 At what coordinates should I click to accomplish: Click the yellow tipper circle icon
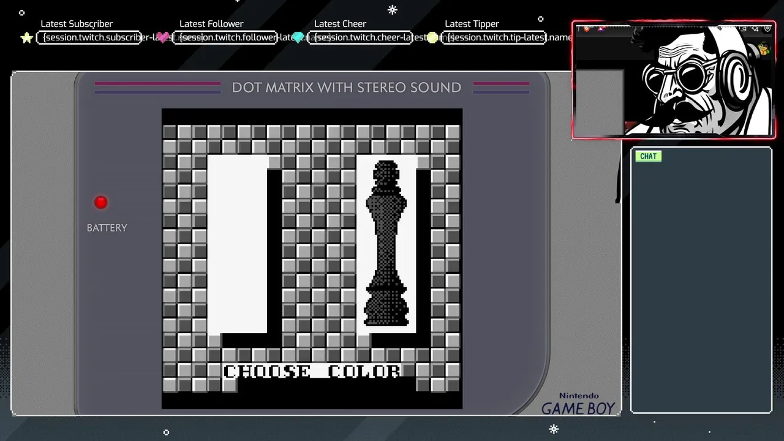coord(432,38)
